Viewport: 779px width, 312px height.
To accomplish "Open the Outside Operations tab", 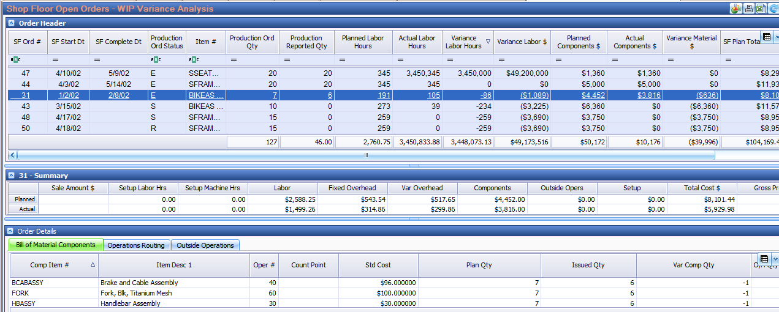I will point(205,245).
